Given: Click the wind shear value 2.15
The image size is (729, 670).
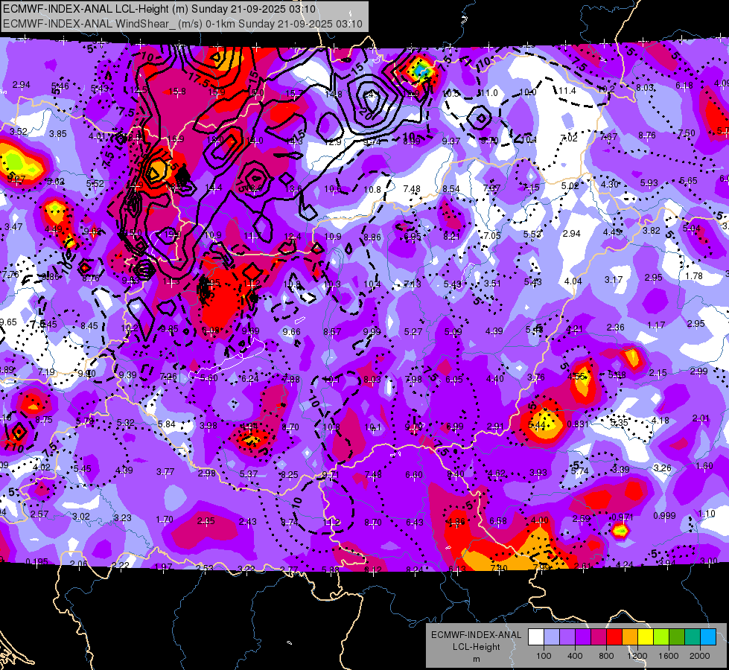Looking at the screenshot, I should pyautogui.click(x=658, y=373).
